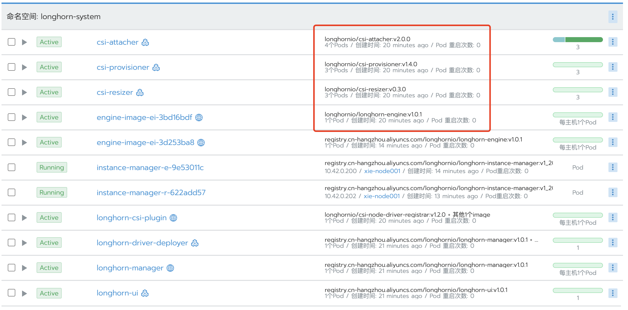The height and width of the screenshot is (310, 628).
Task: Click the cube icon next to csi-provisioner
Action: click(156, 67)
